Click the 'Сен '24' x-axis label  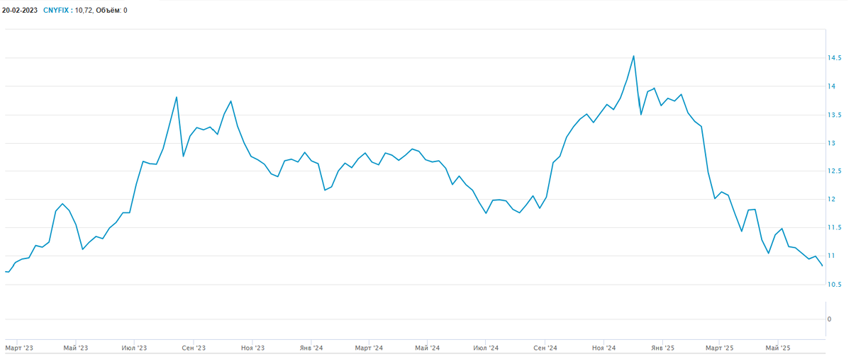[x=545, y=348]
